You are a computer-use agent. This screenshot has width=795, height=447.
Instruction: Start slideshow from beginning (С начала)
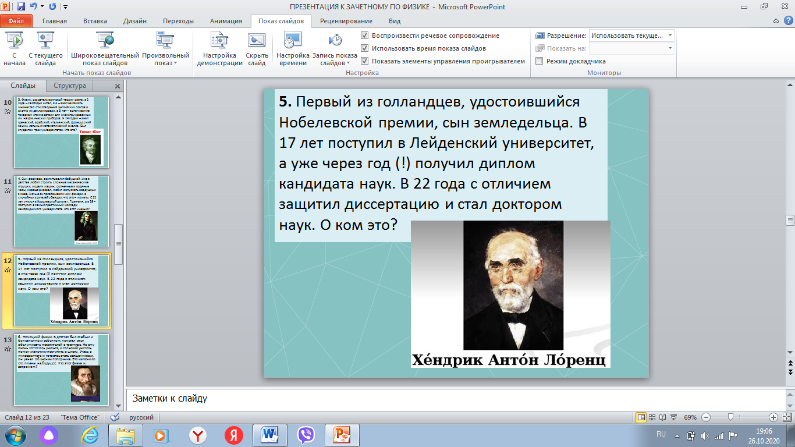point(14,49)
